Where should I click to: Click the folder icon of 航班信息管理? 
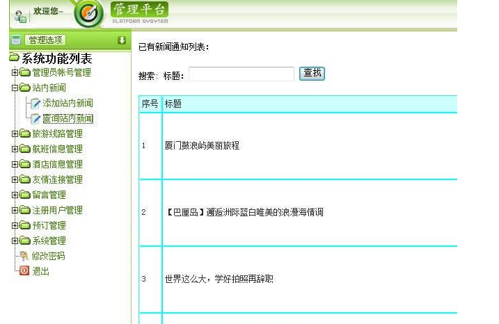pyautogui.click(x=25, y=149)
